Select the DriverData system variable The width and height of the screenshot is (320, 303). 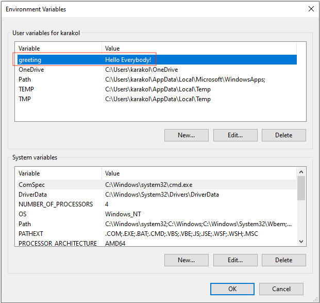pyautogui.click(x=157, y=195)
